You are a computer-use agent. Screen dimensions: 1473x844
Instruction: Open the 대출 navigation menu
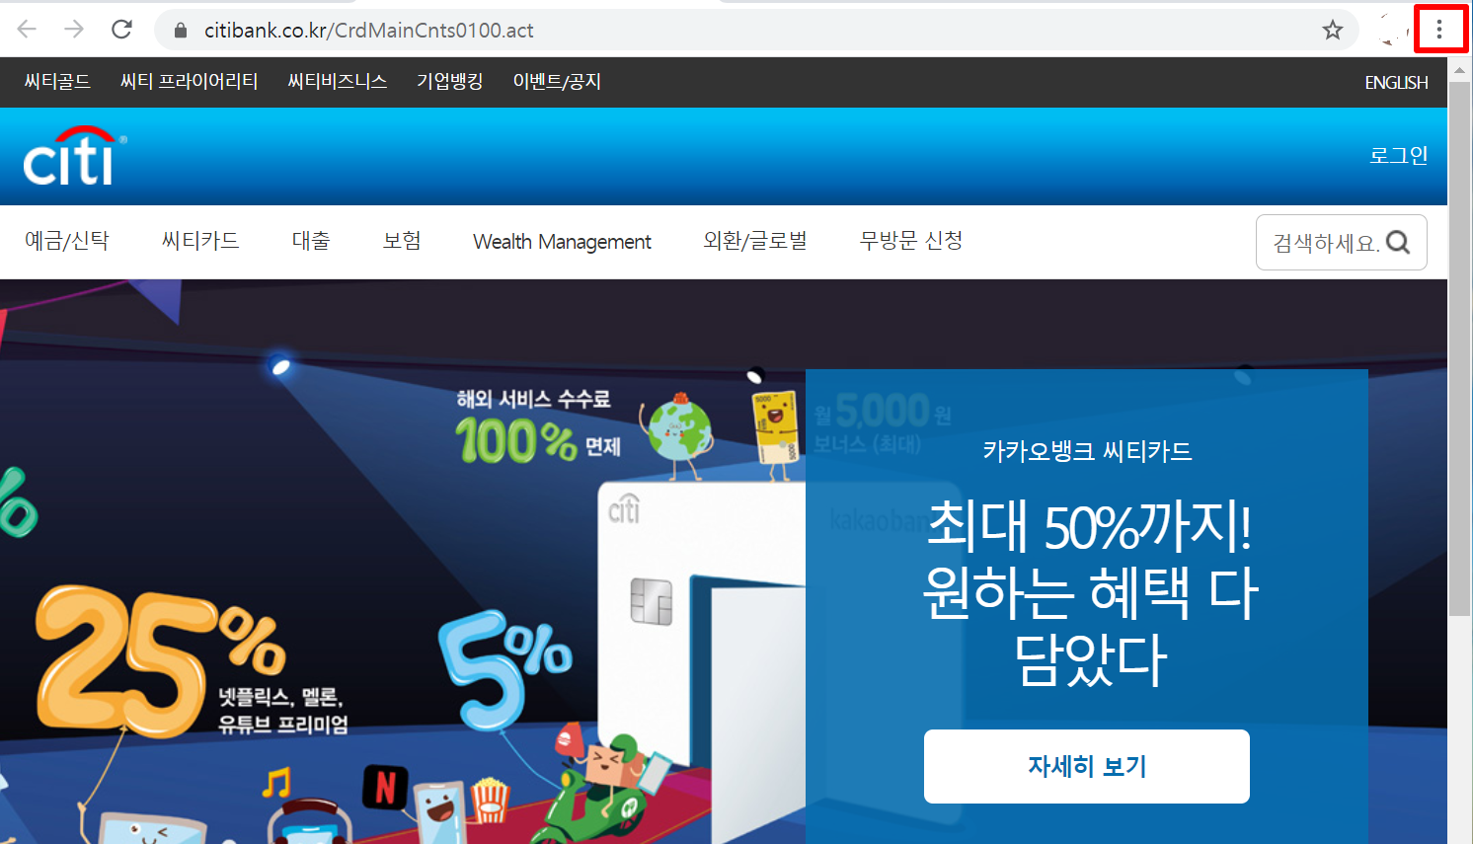311,241
